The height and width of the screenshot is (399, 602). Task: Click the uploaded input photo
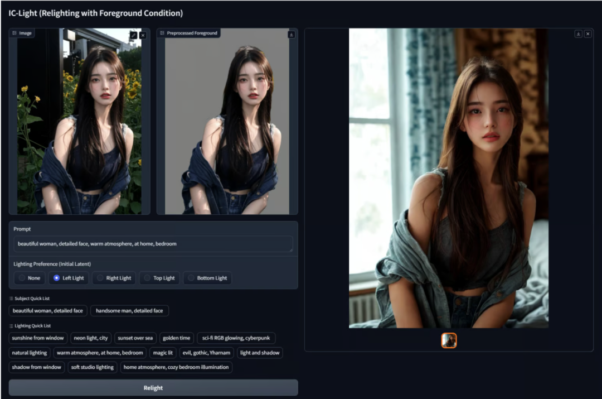pos(79,121)
